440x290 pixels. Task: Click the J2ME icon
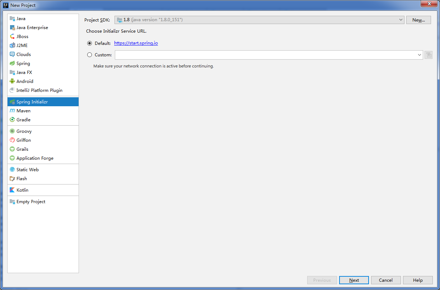[12, 46]
